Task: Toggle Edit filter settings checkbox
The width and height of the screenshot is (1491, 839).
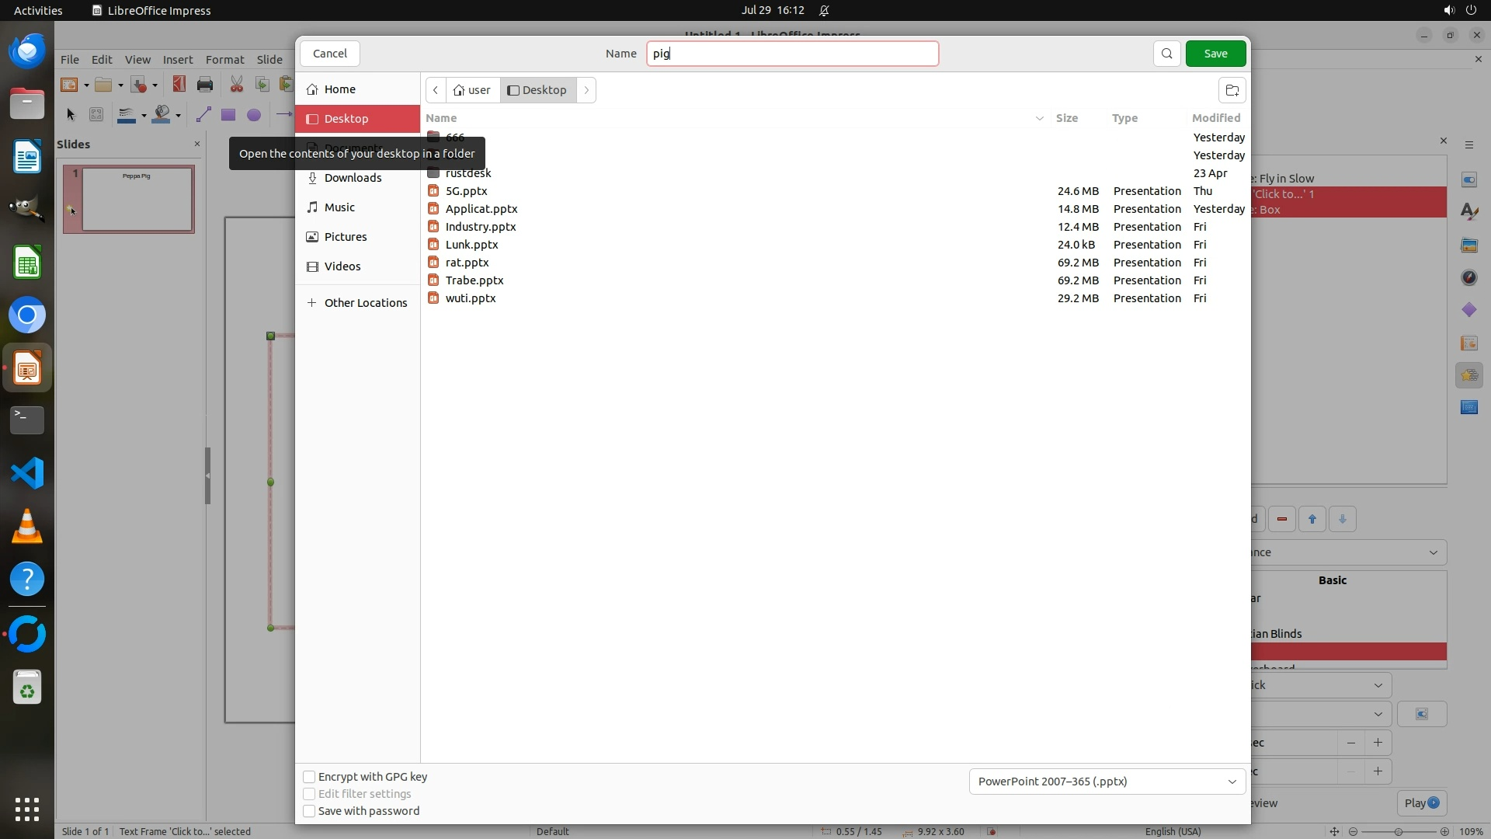Action: coord(309,794)
